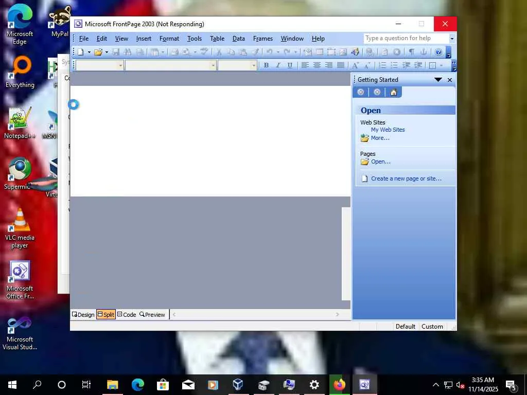Switch to the Preview view tab

click(x=152, y=315)
